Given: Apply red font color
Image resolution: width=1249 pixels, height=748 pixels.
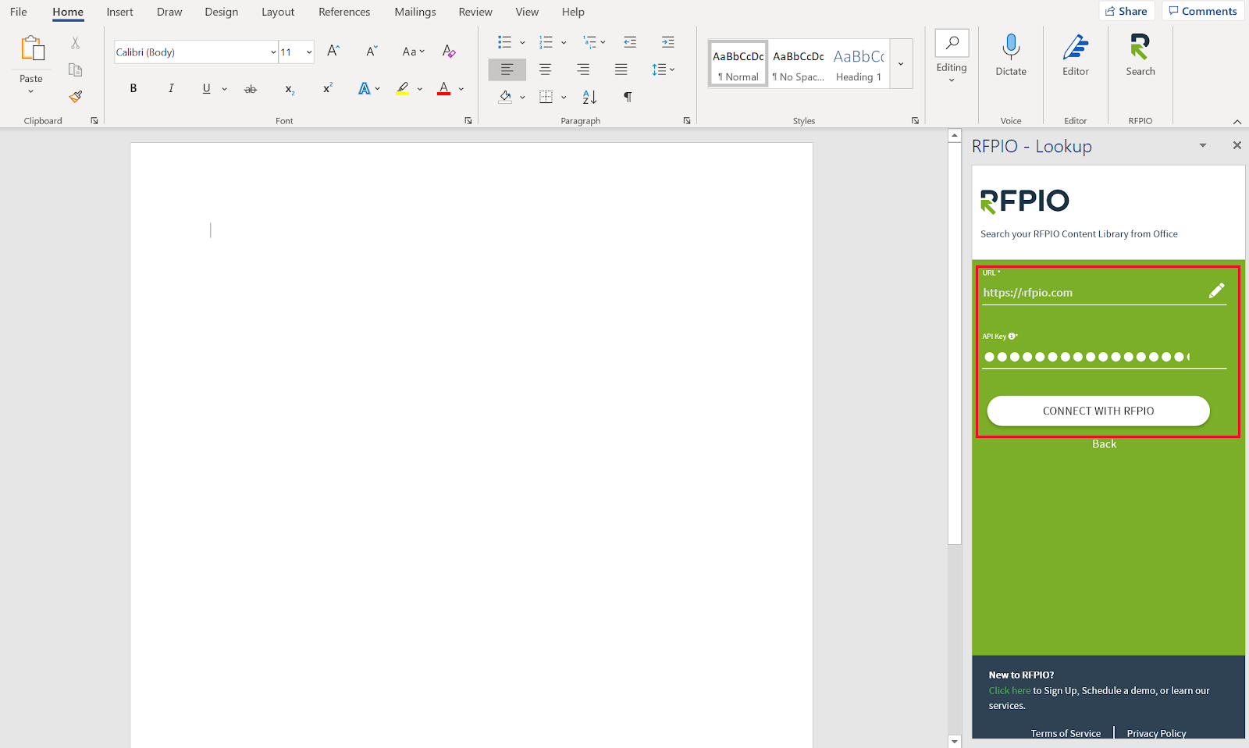Looking at the screenshot, I should pos(443,89).
